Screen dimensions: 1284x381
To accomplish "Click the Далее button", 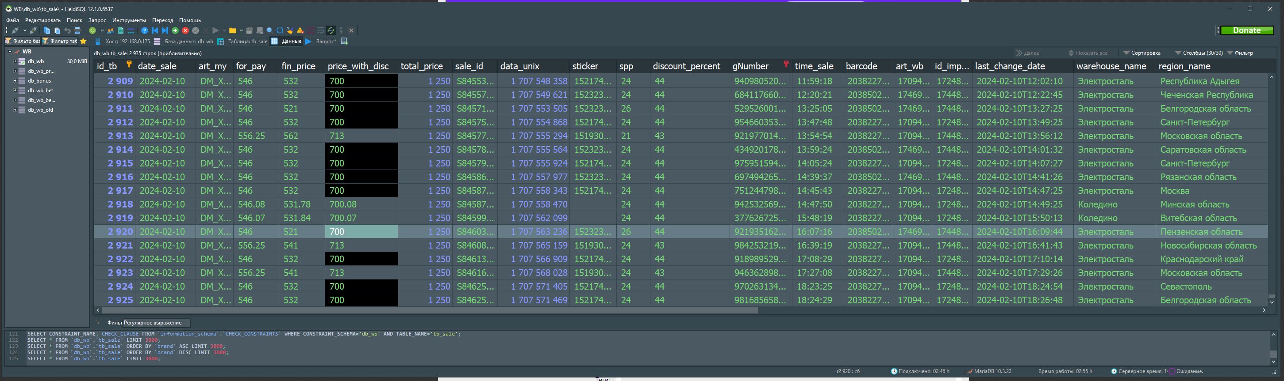I will [1028, 53].
